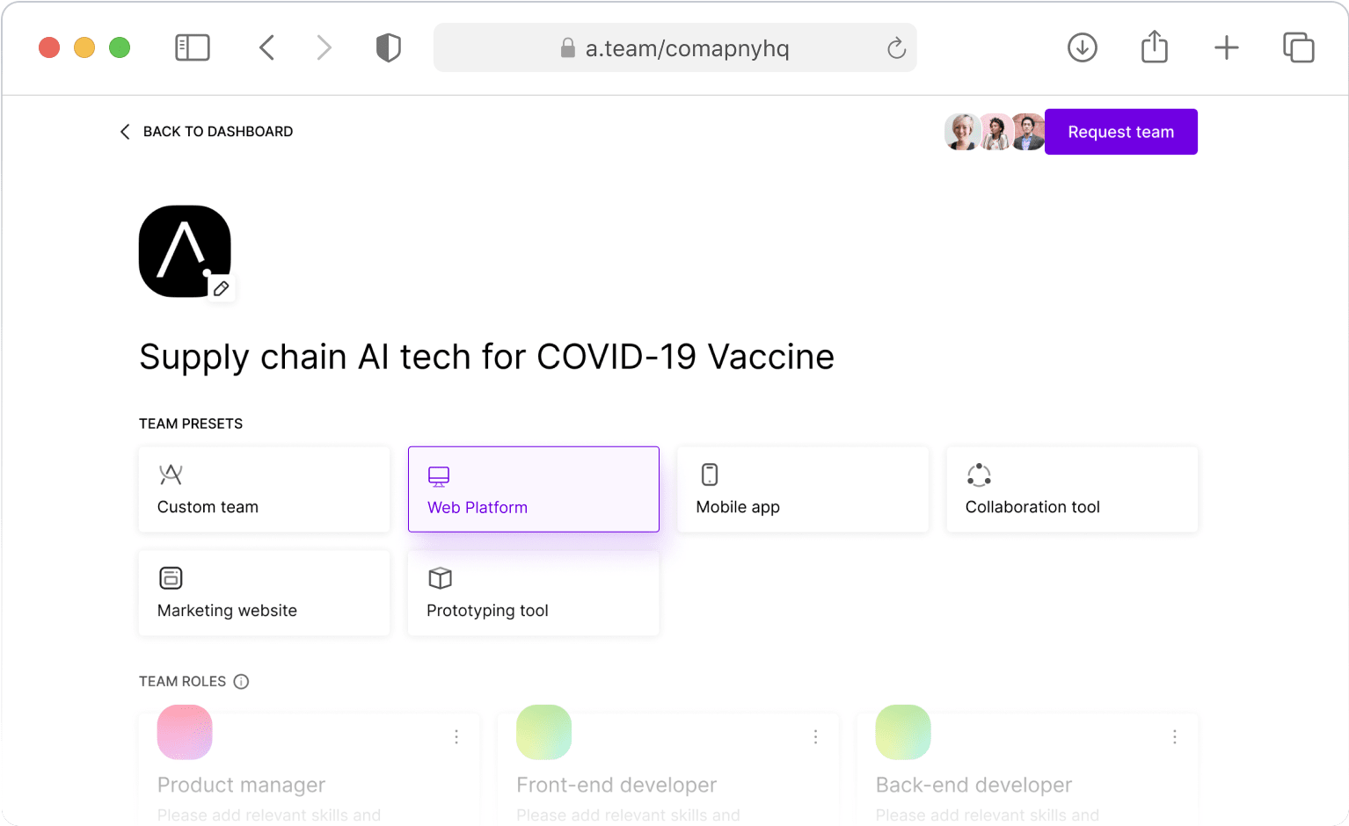Open Product manager three-dot menu
The width and height of the screenshot is (1349, 826).
(456, 736)
